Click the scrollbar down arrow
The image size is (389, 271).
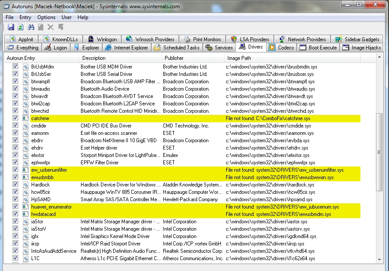[x=379, y=259]
